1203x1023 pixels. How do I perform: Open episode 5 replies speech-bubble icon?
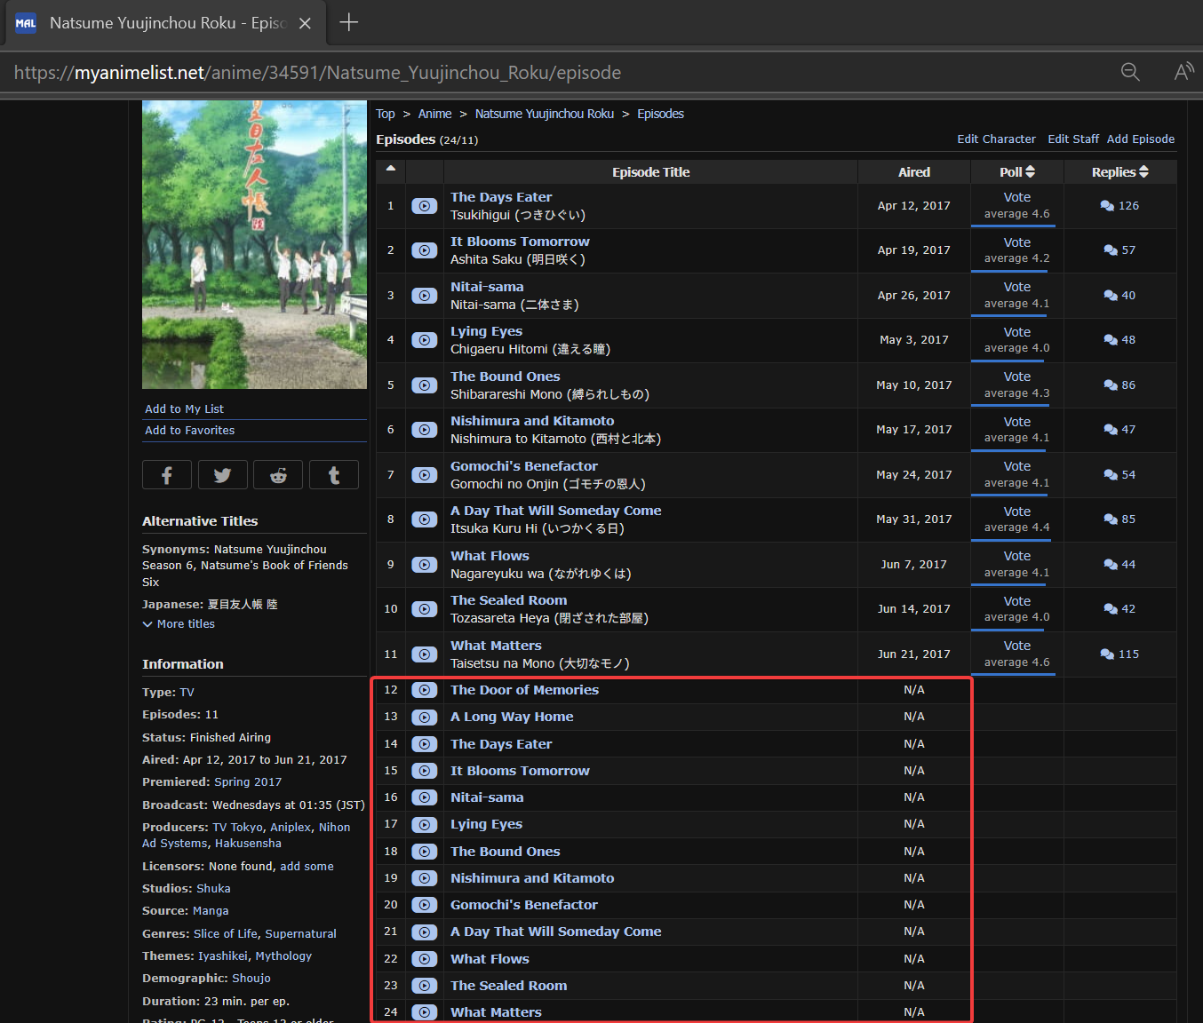coord(1111,385)
